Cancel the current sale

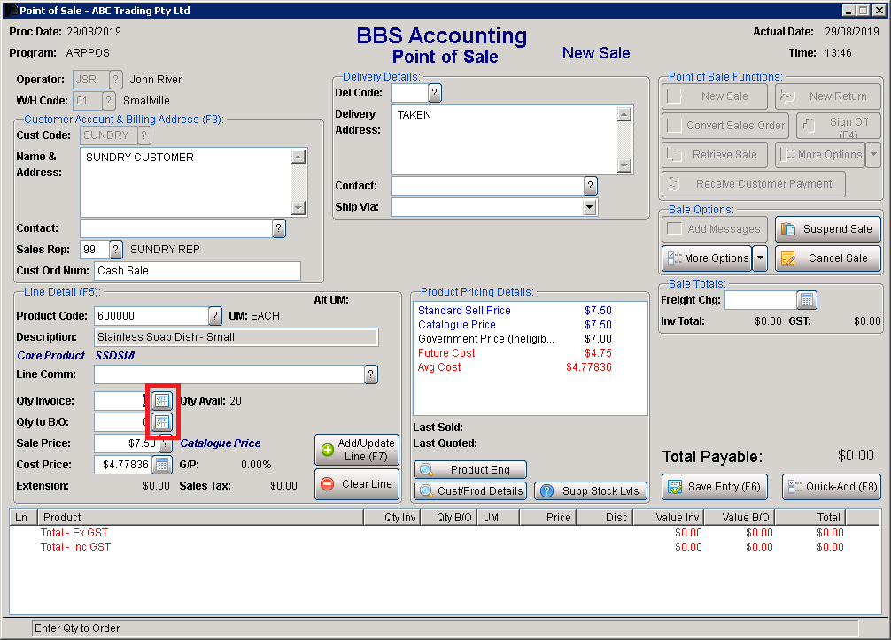point(827,258)
